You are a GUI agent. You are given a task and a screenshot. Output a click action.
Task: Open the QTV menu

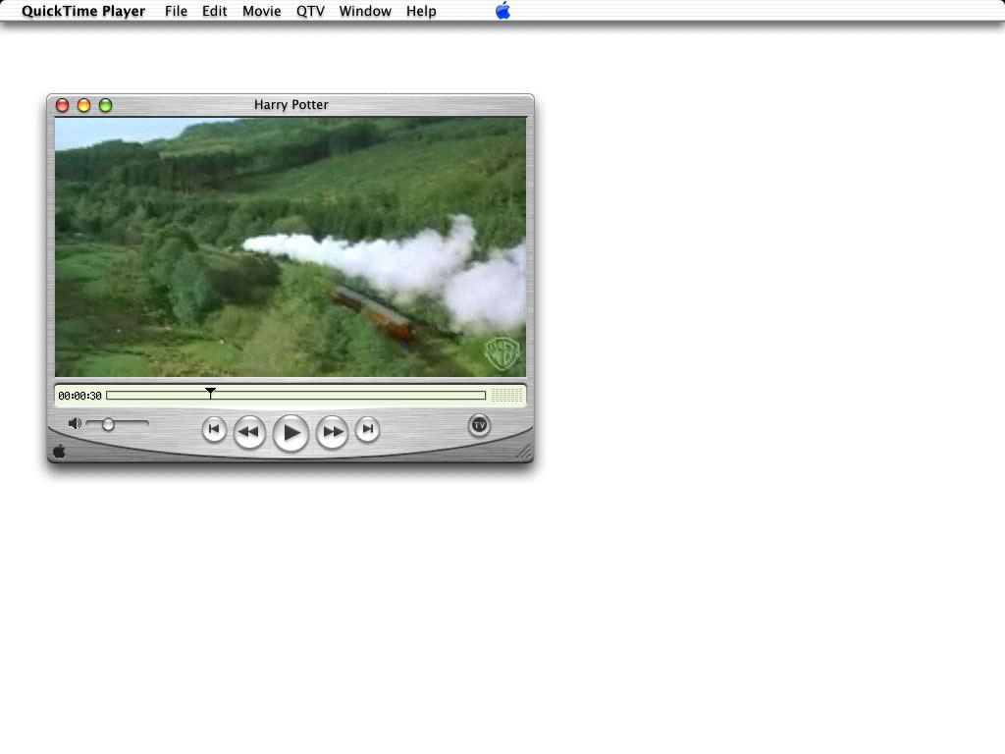[x=310, y=11]
